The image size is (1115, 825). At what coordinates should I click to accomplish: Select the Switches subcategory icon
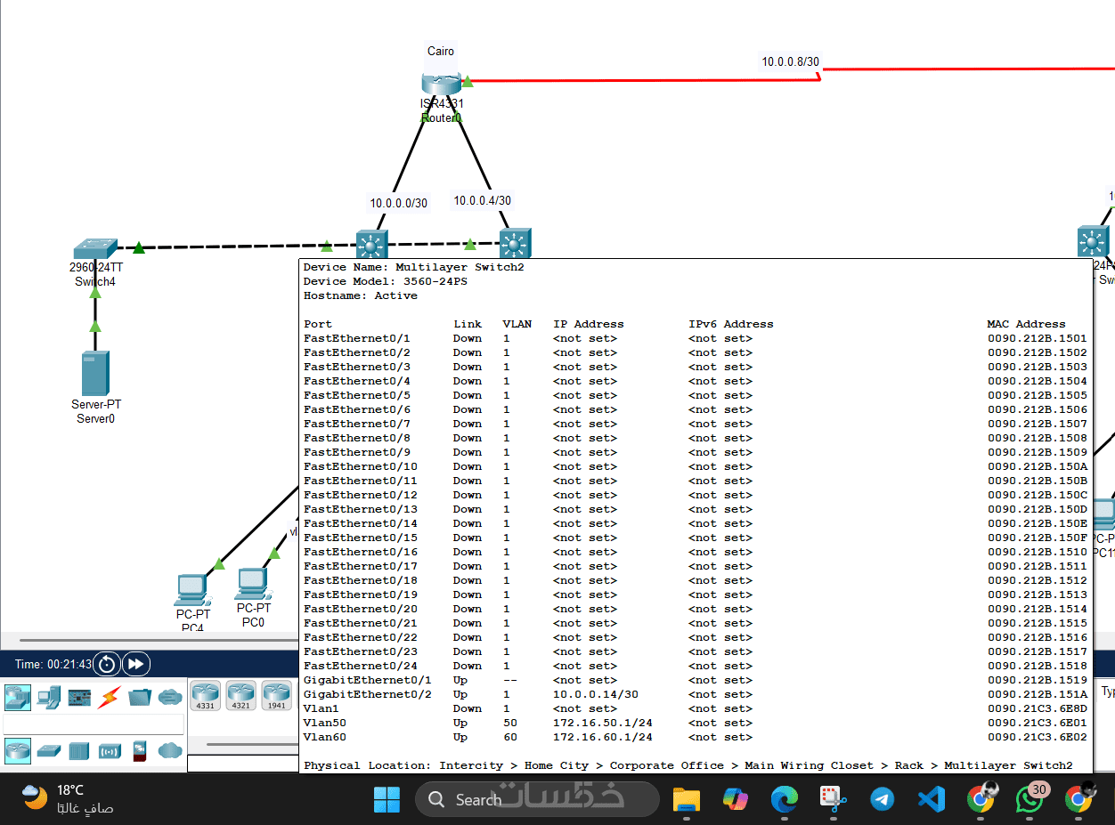pyautogui.click(x=49, y=750)
